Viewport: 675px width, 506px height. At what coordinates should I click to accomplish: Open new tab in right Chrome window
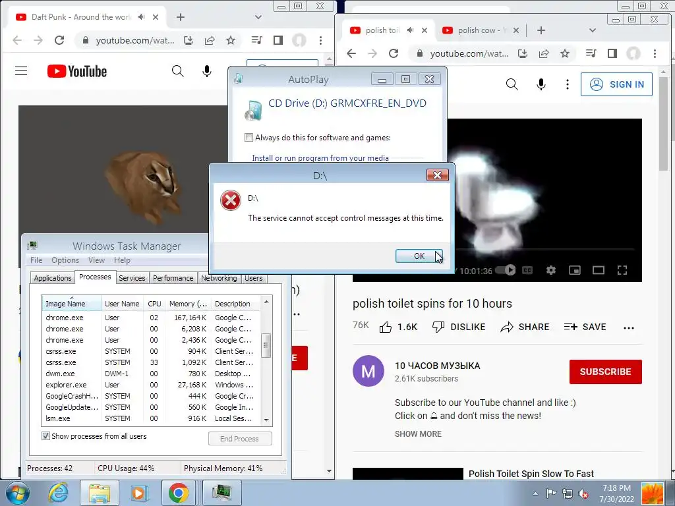click(x=541, y=30)
